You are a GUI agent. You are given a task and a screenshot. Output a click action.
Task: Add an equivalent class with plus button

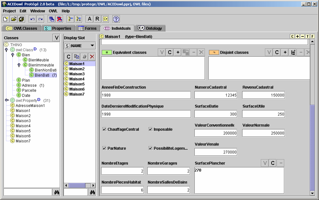[178, 52]
